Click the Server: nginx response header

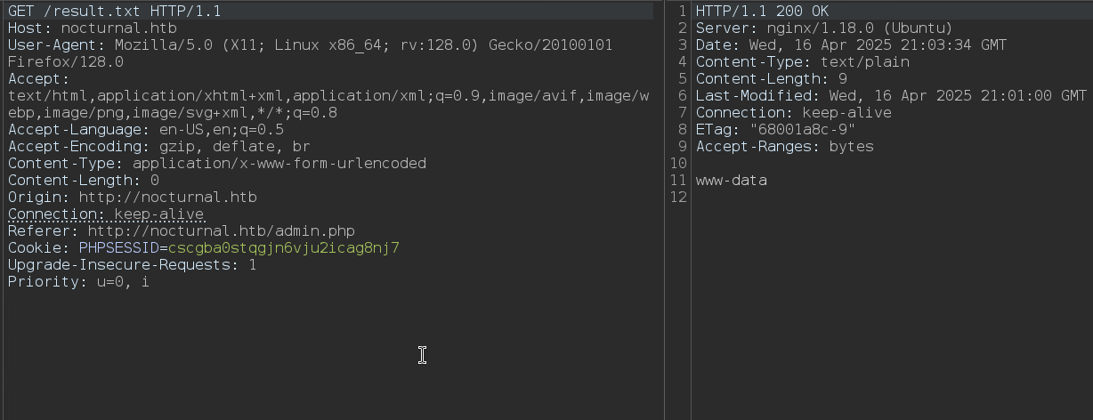[824, 28]
